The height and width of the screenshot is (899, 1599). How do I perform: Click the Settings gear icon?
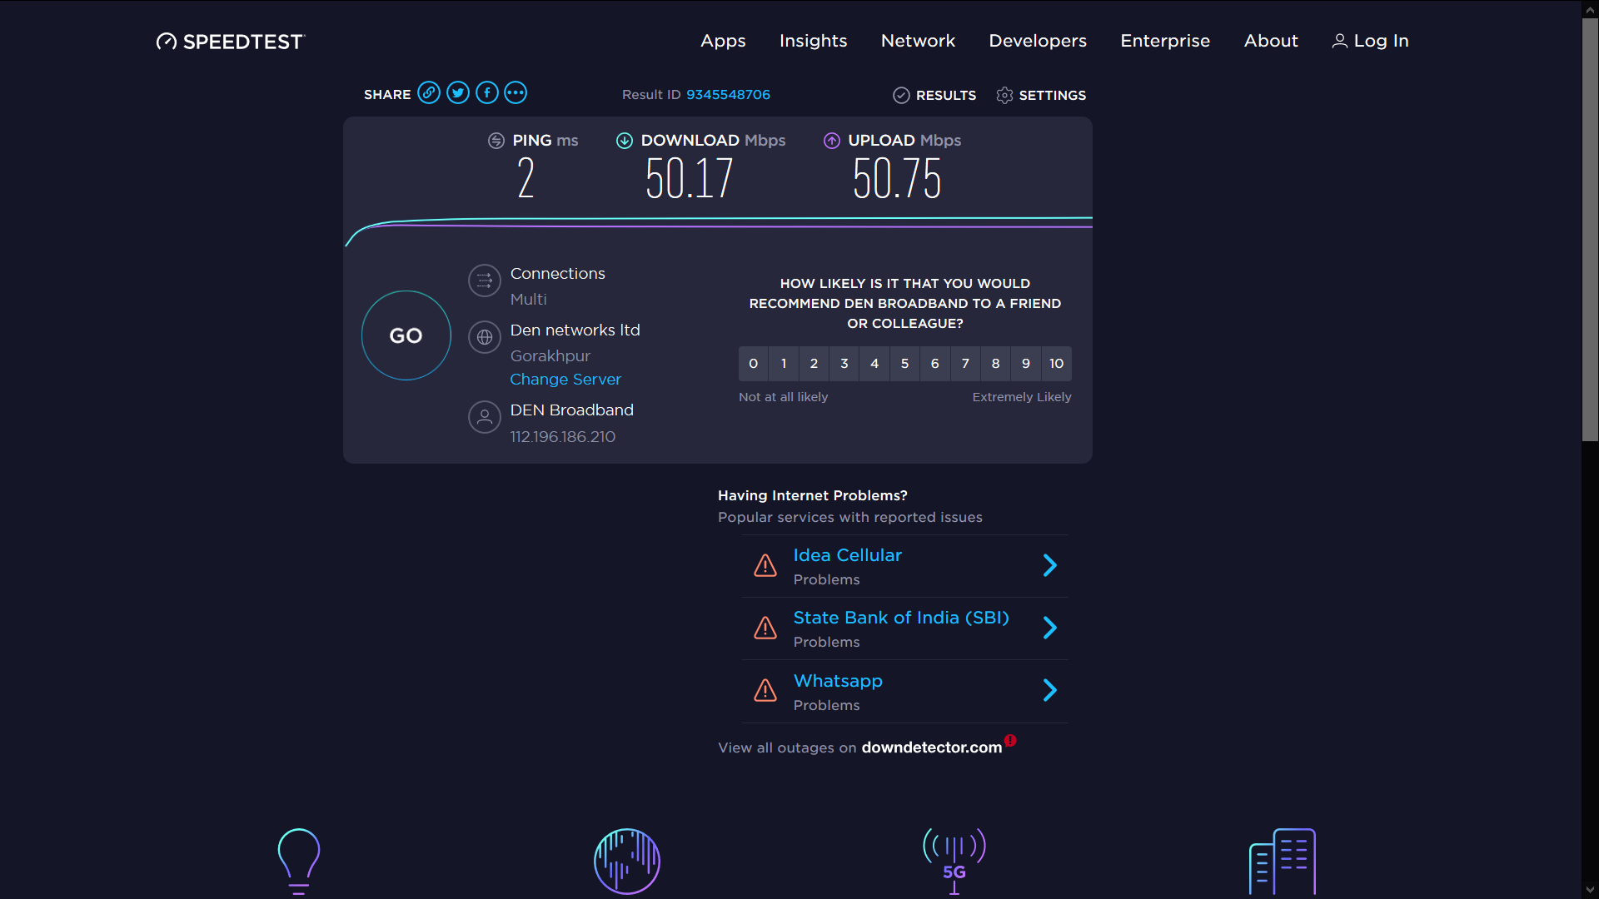tap(1004, 95)
